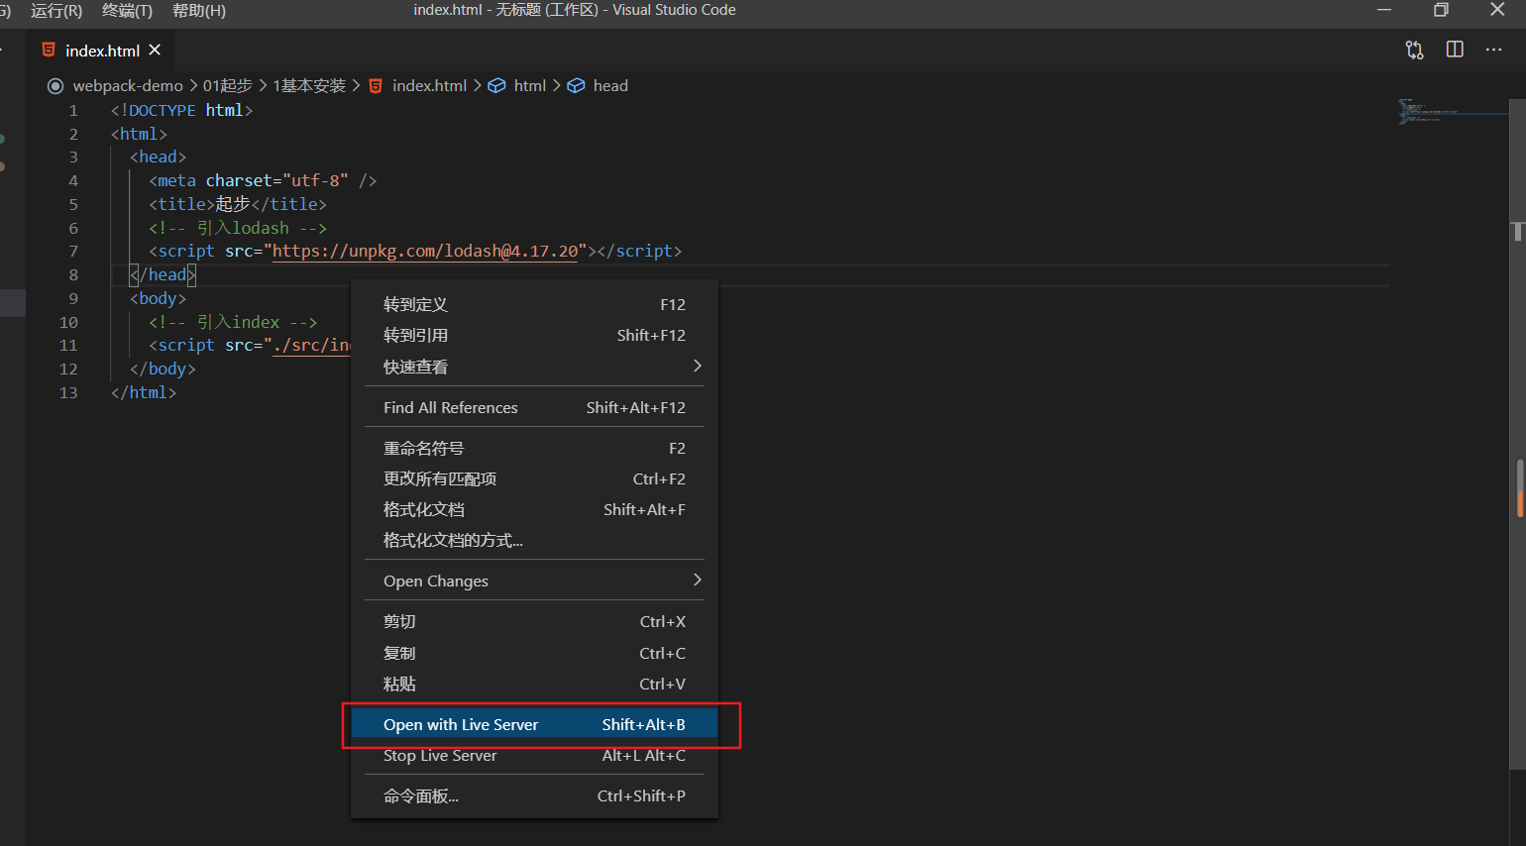This screenshot has width=1526, height=846.
Task: Split the editor to the right
Action: (x=1455, y=50)
